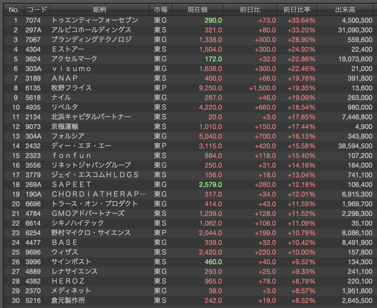377x308 pixels.
Task: Click current price 5,040.0
Action: point(210,136)
